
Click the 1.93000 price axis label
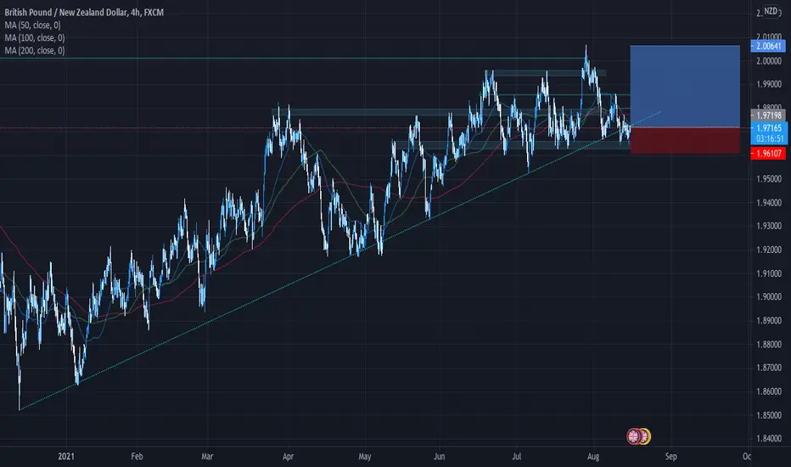[x=768, y=226]
